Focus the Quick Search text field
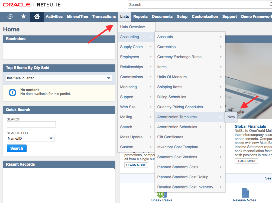This screenshot has width=272, height=203. 31,124
